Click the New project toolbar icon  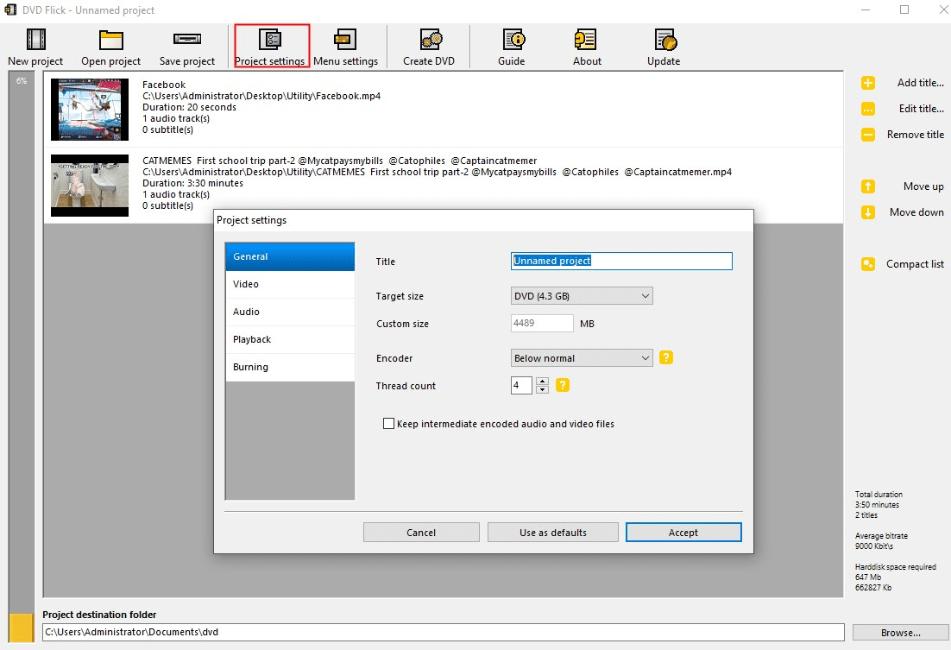(35, 40)
